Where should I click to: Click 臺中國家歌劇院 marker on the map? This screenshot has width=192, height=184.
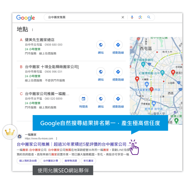pyautogui.click(x=143, y=64)
